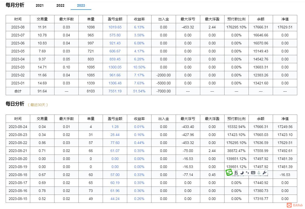Click the Sogou input method logo
305x209 pixels.
tap(229, 173)
